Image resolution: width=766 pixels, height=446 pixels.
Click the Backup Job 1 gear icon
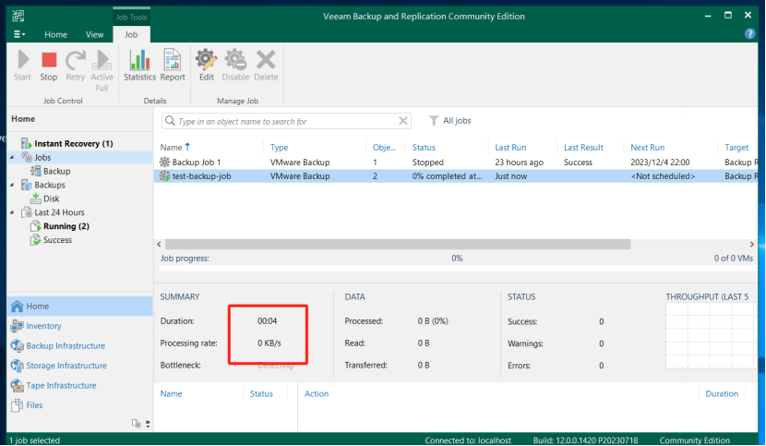pos(164,162)
